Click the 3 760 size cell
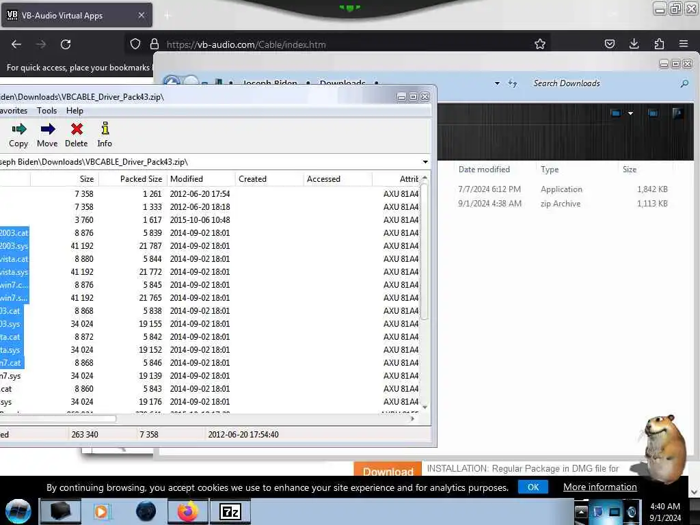The width and height of the screenshot is (700, 525). (84, 220)
